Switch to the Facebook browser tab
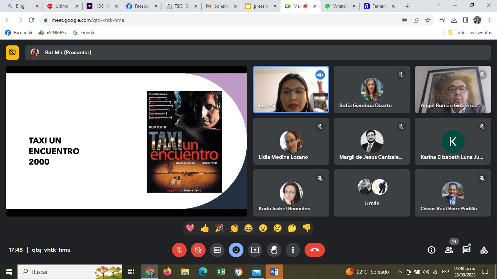 [x=142, y=6]
